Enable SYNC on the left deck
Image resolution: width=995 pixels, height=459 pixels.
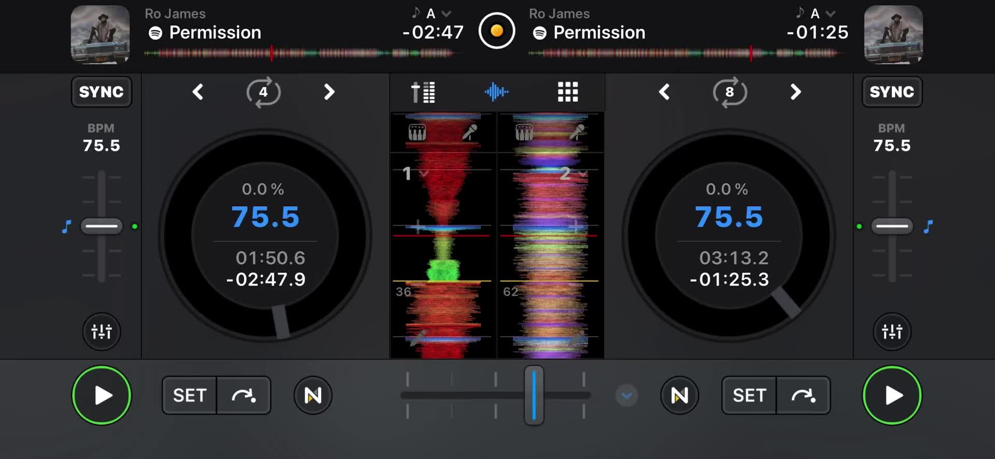coord(102,92)
